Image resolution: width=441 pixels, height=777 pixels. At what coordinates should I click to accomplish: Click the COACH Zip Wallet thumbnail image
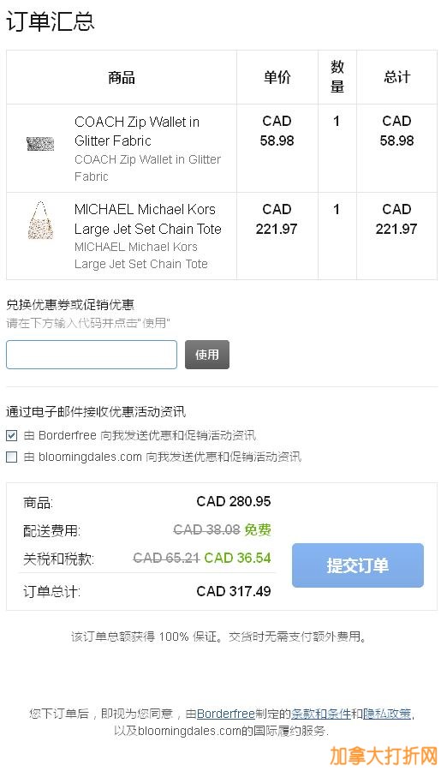tap(40, 144)
